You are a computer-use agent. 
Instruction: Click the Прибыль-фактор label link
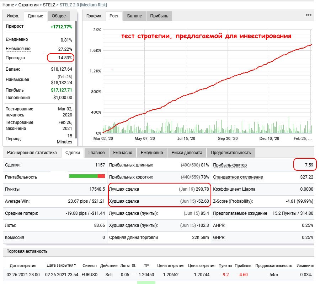pyautogui.click(x=230, y=165)
